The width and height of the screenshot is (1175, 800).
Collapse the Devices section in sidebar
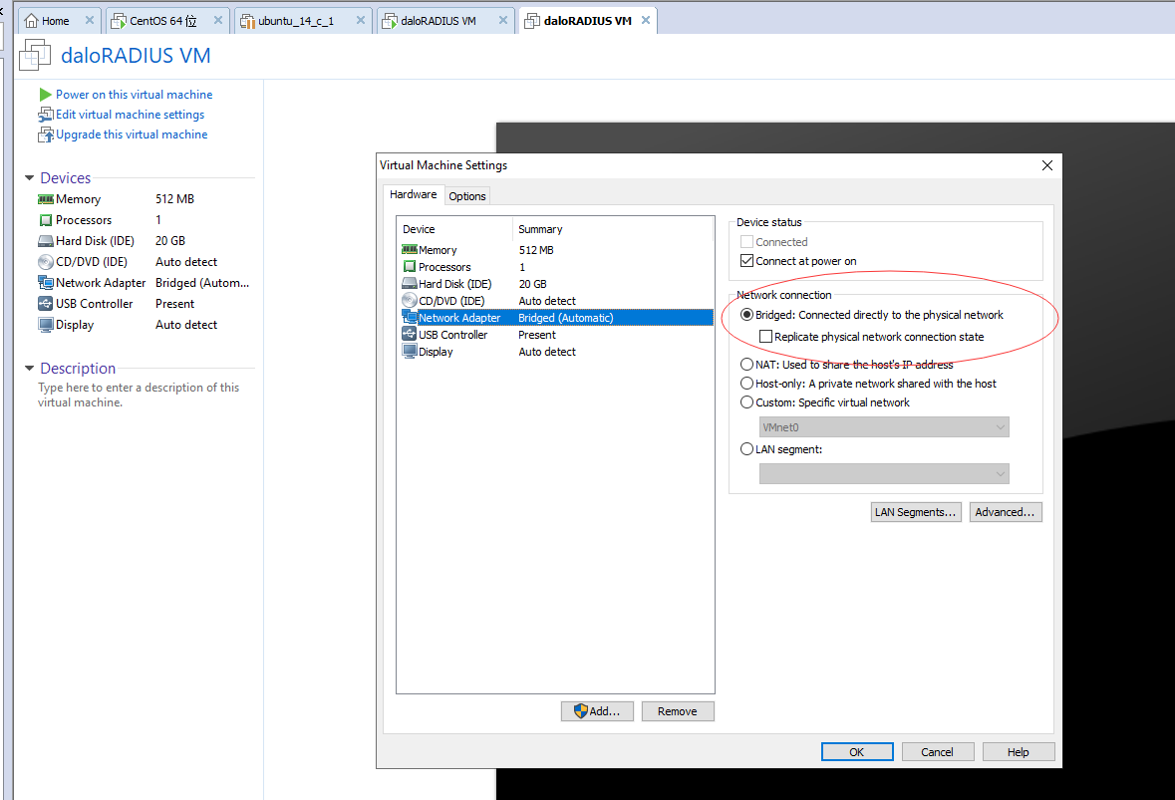(x=30, y=178)
